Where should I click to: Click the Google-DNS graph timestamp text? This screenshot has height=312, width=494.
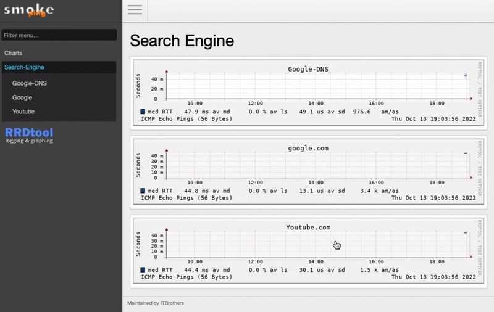pos(433,119)
